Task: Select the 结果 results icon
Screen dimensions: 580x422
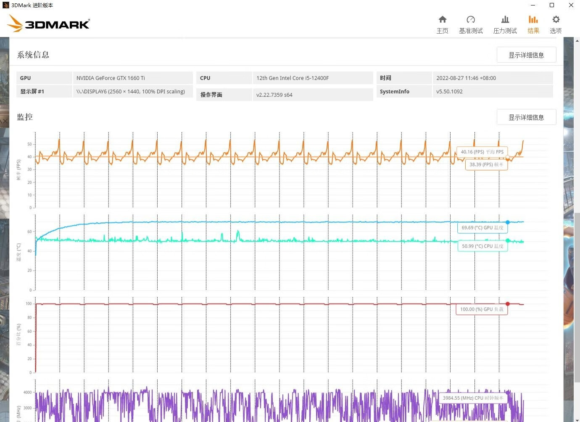Action: tap(533, 19)
